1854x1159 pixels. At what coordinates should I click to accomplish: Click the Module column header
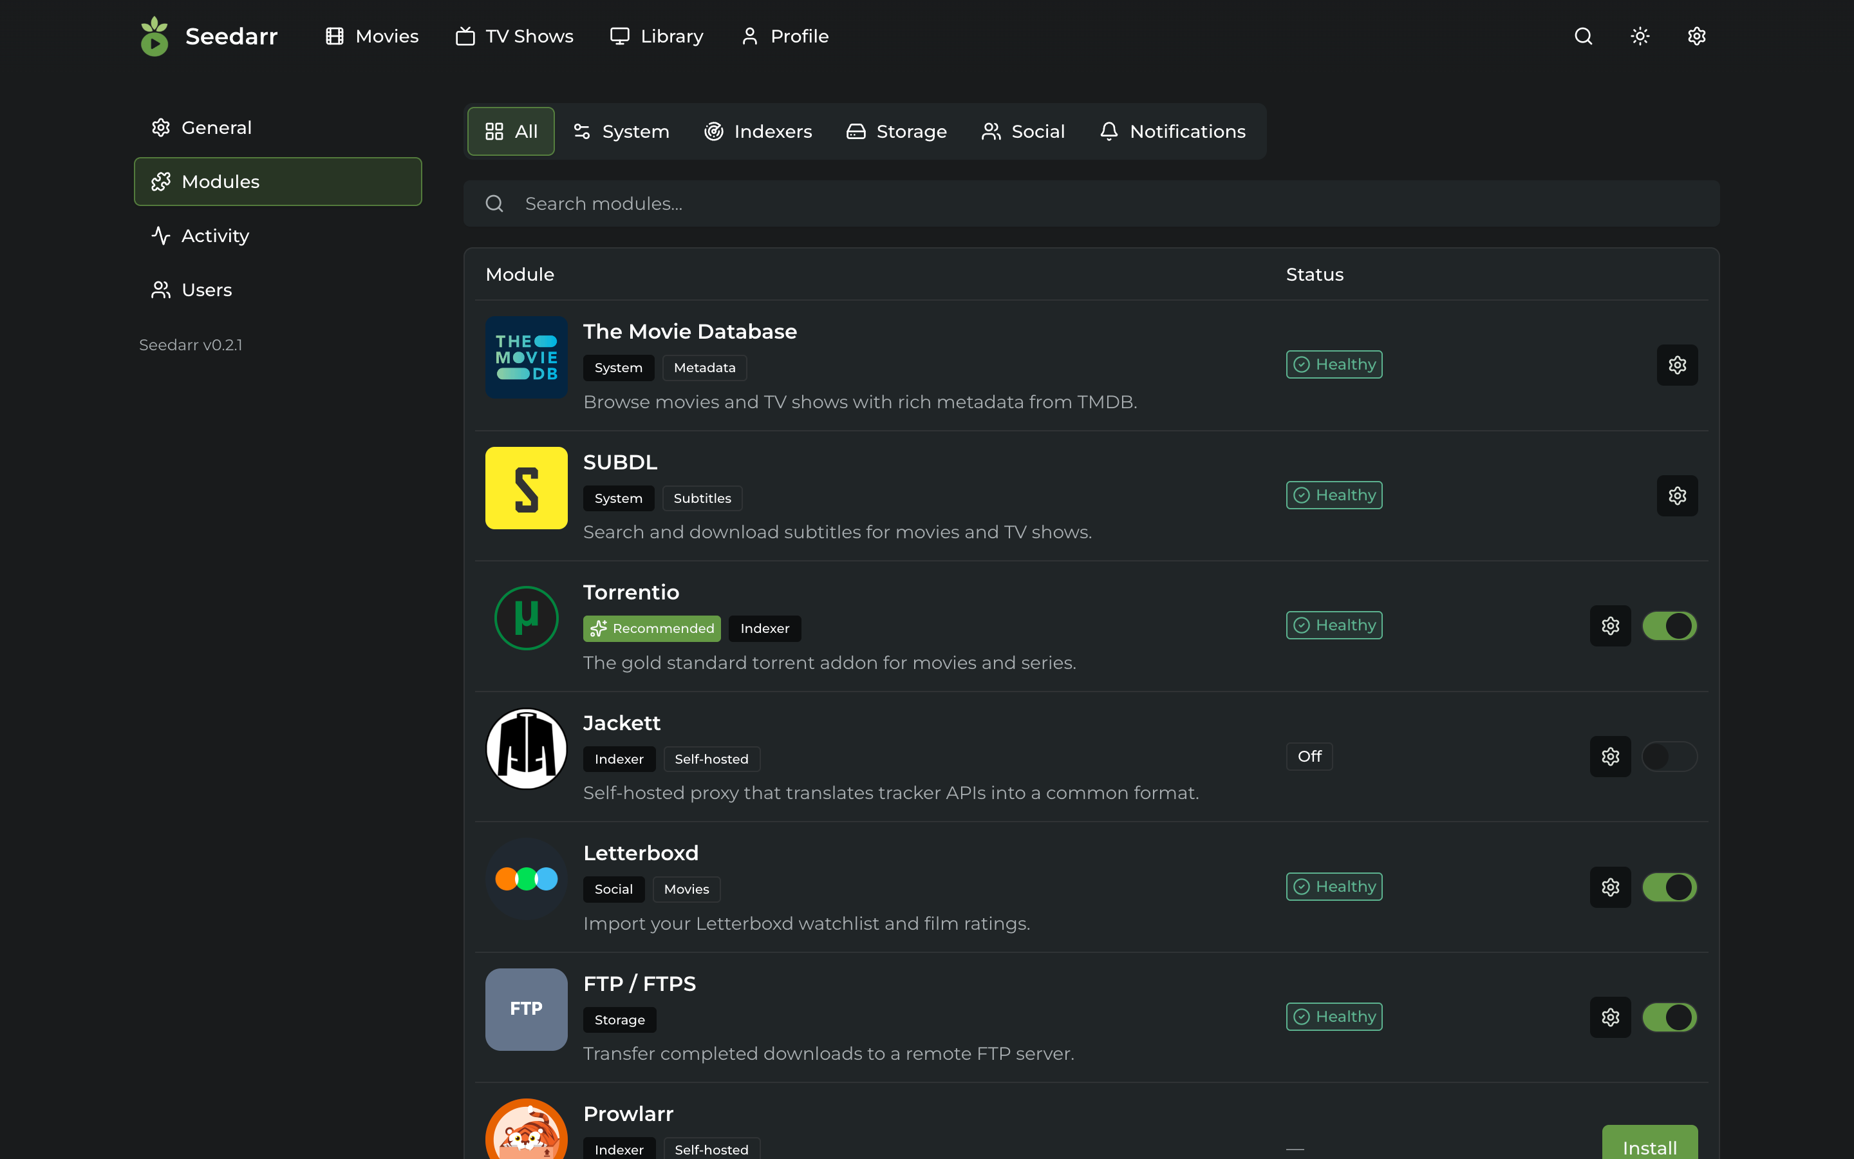click(x=520, y=274)
